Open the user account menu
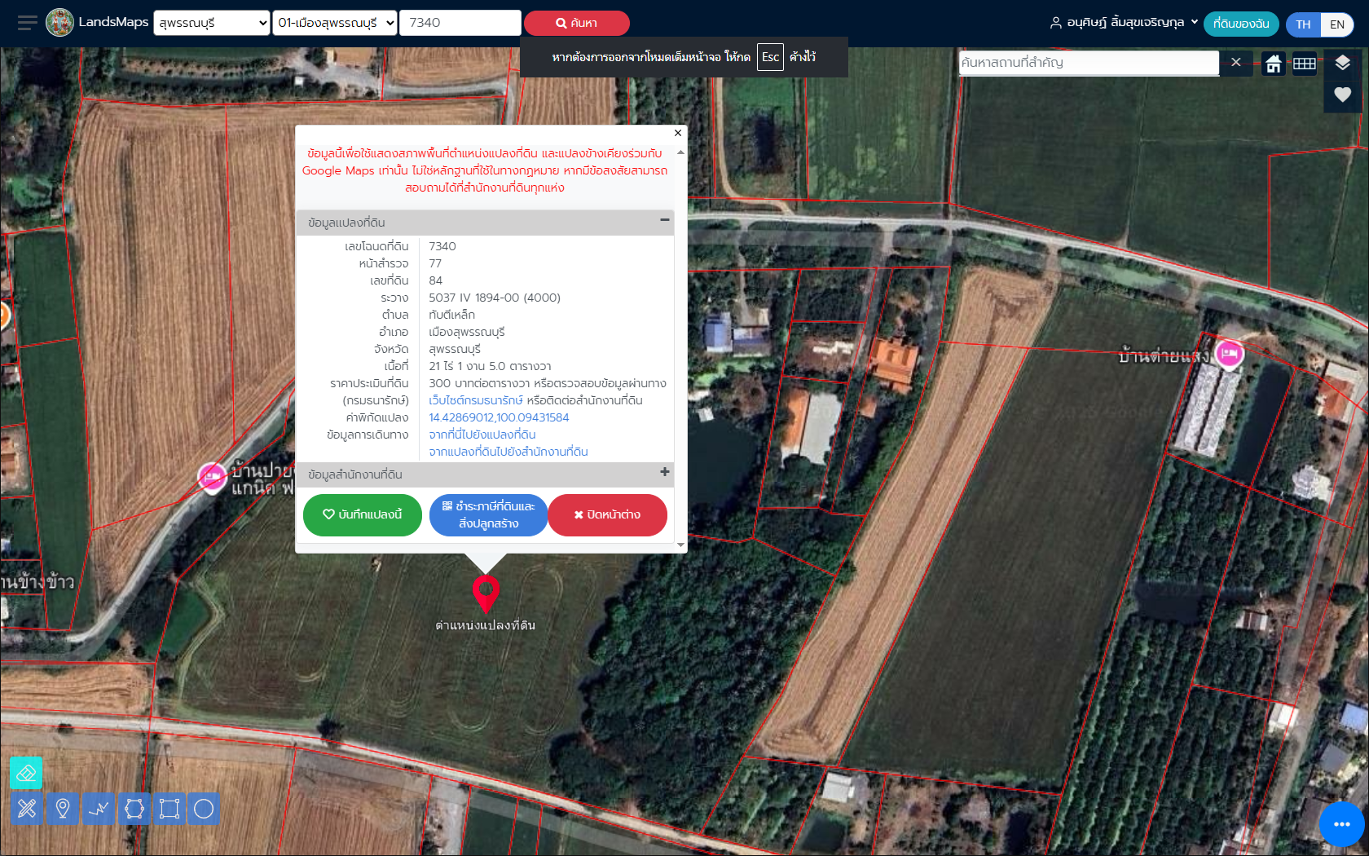The image size is (1369, 856). point(1124,23)
